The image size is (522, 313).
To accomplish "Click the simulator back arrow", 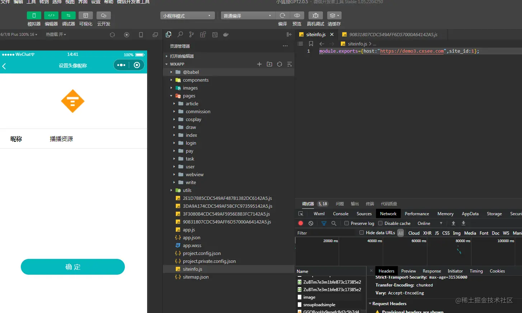I will coord(4,66).
